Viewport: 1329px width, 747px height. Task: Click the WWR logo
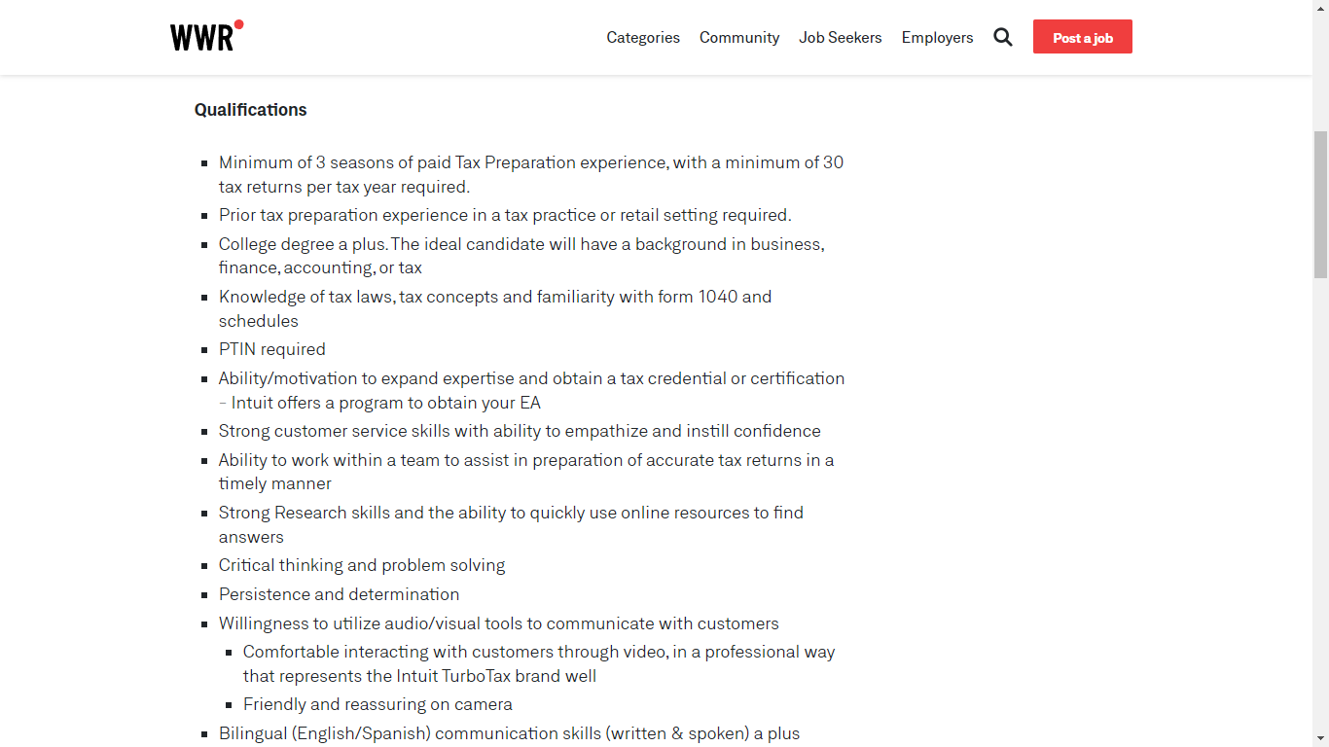pos(205,37)
